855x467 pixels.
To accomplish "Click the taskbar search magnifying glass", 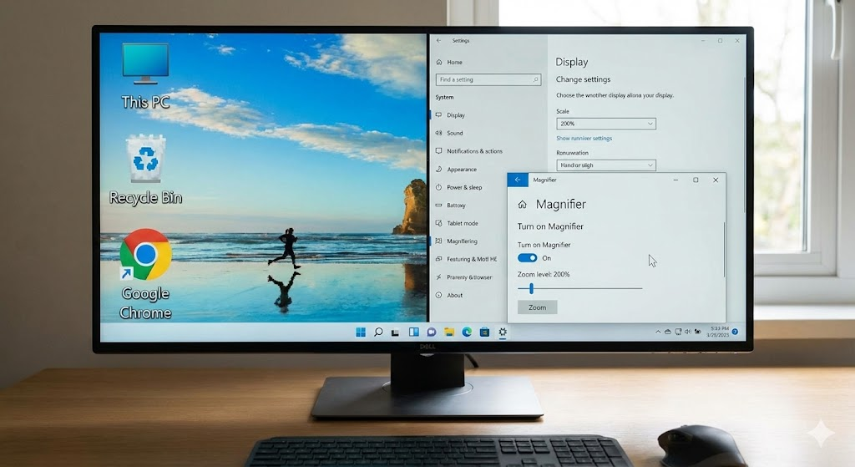I will pyautogui.click(x=378, y=332).
